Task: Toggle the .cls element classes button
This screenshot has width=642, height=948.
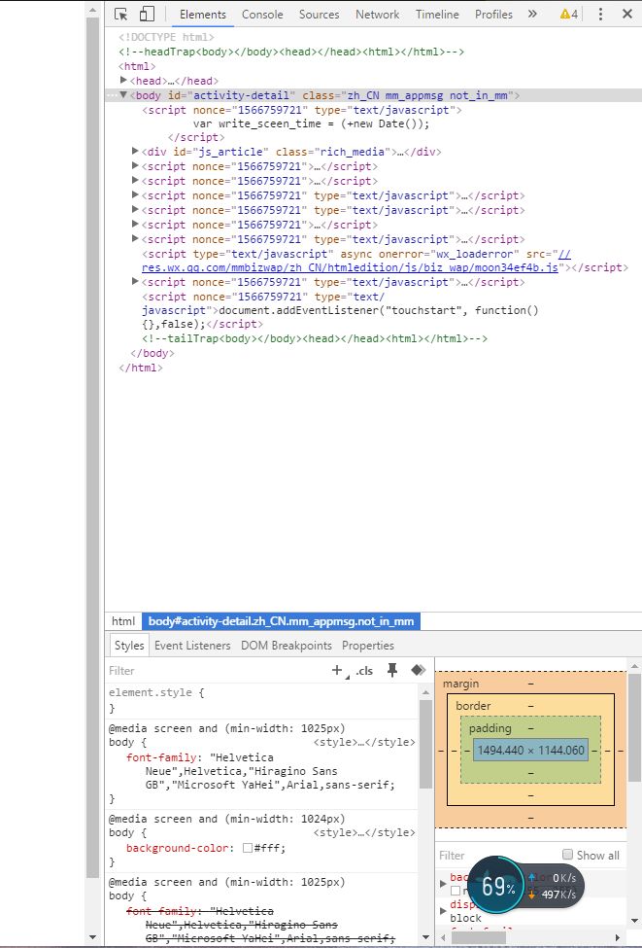Action: tap(364, 671)
